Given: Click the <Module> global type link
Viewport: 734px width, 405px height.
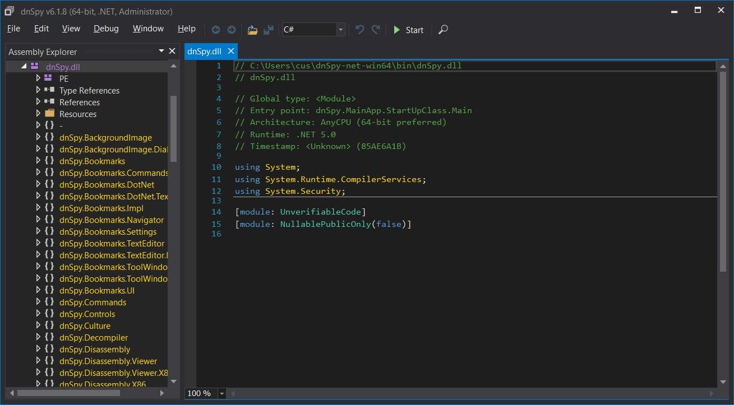Looking at the screenshot, I should click(336, 99).
